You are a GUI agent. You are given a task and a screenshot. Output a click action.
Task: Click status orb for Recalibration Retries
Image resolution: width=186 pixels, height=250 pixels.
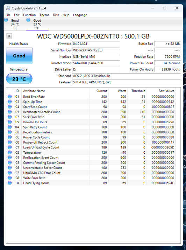pos(9,132)
